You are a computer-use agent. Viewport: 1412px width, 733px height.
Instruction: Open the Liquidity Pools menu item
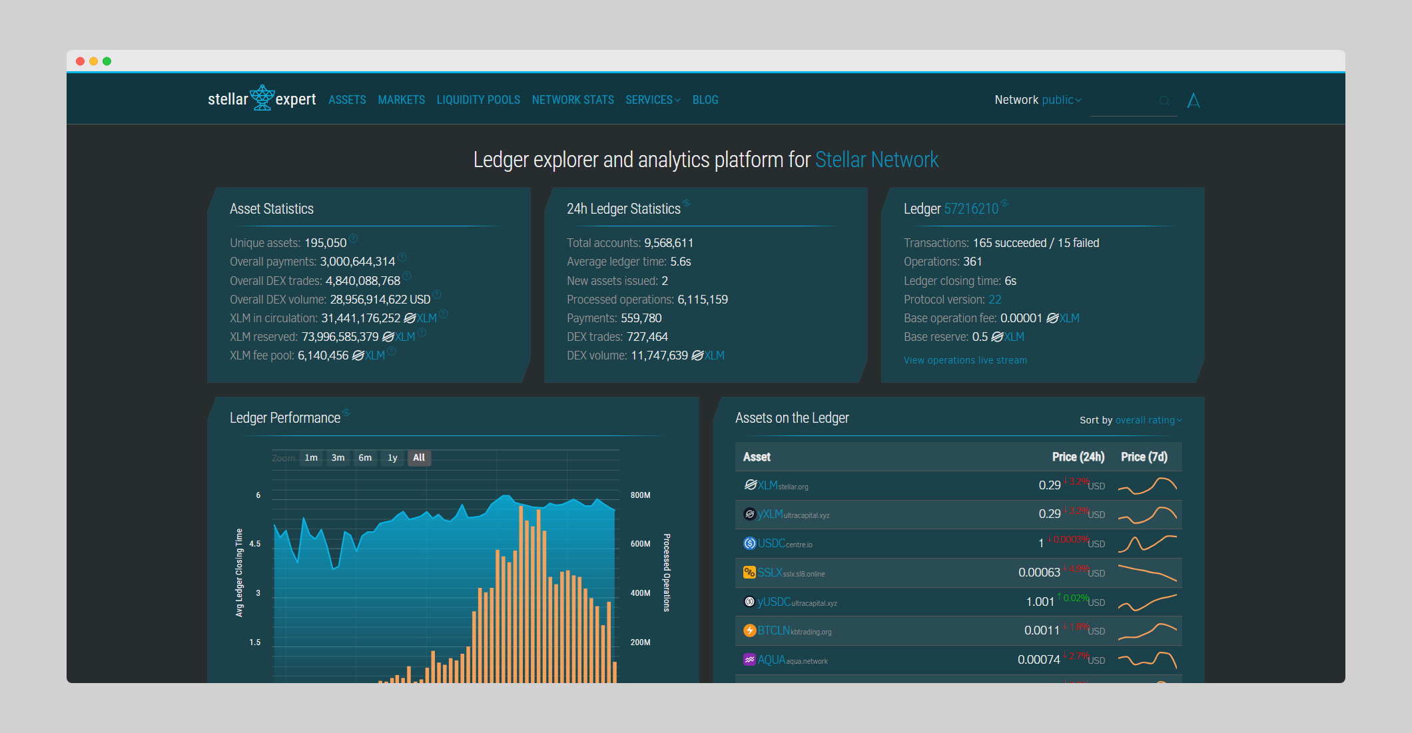tap(478, 100)
